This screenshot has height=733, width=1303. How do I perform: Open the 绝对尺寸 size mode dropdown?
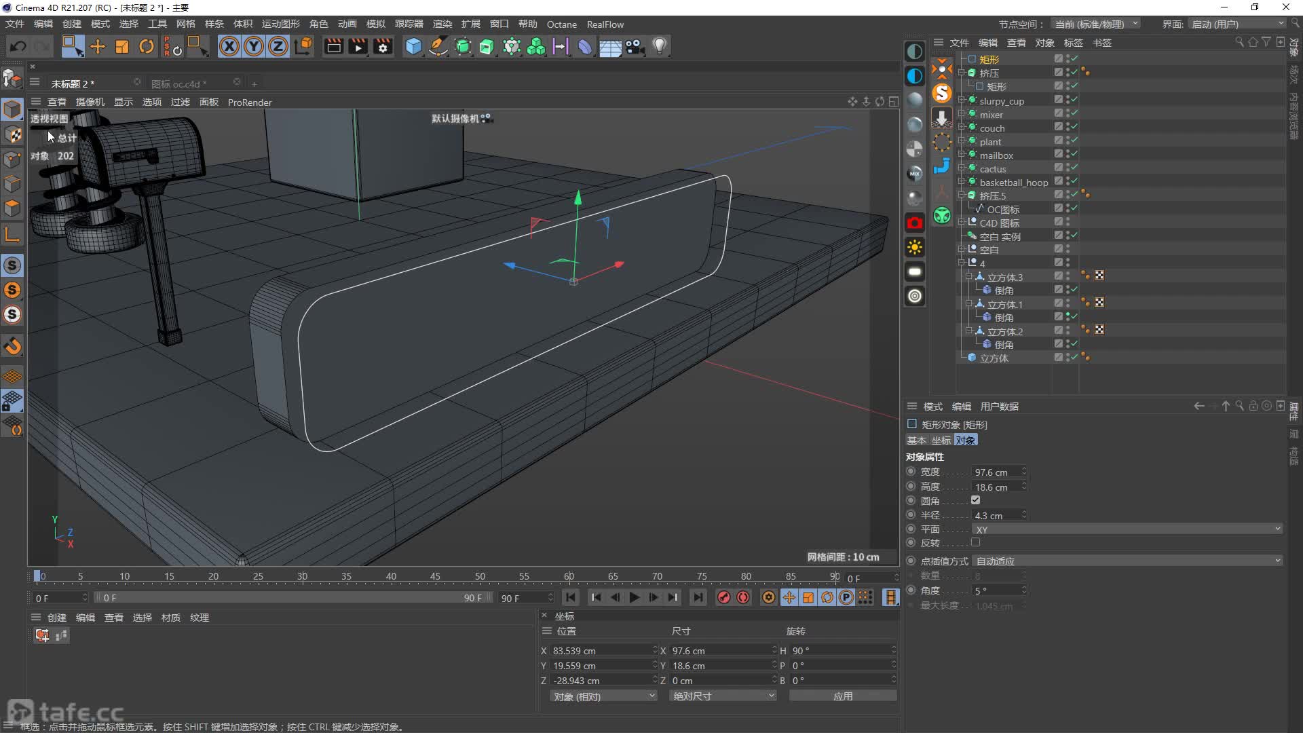tap(723, 696)
